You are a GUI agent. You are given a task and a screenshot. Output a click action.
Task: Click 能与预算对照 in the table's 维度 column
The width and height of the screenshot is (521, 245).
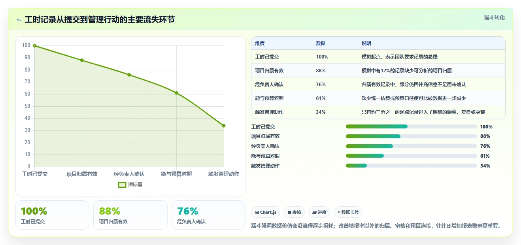(x=270, y=98)
